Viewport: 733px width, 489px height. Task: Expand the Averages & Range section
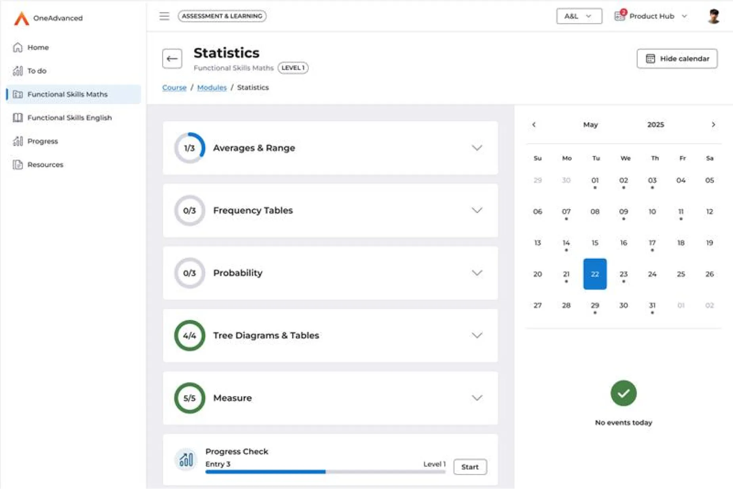click(477, 148)
